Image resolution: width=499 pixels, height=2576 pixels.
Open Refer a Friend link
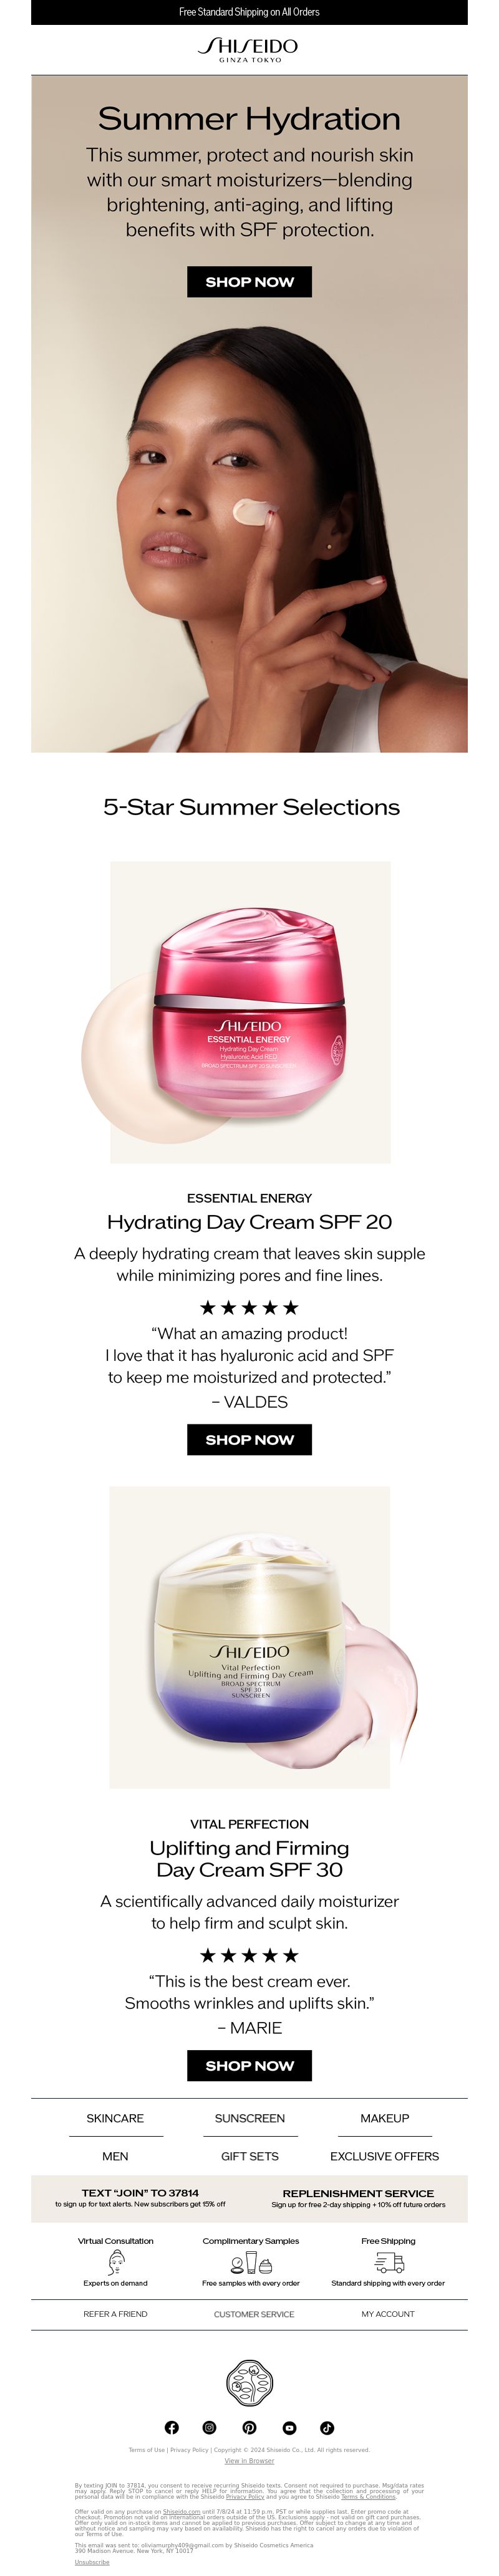pos(115,2314)
